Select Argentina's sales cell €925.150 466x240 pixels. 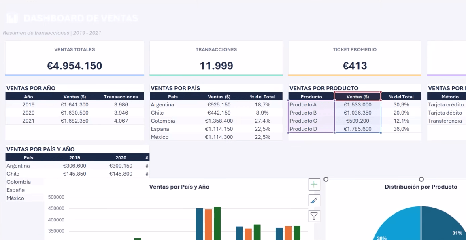219,104
